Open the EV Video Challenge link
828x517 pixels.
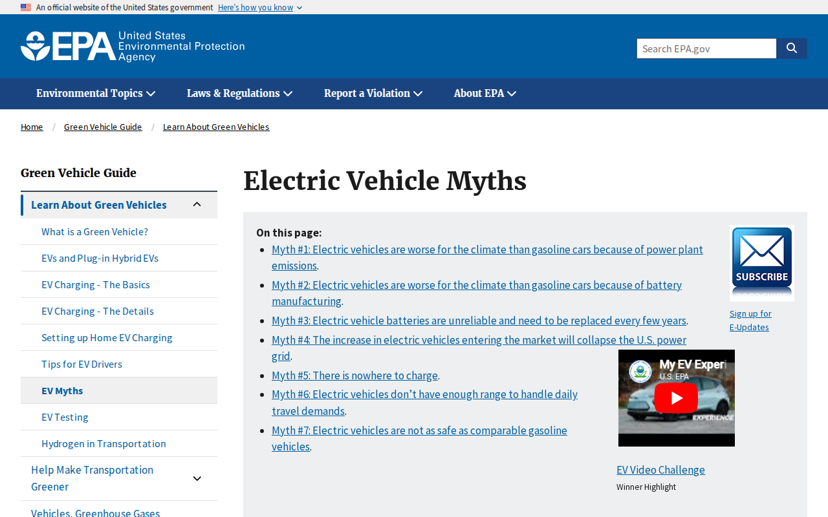pyautogui.click(x=660, y=470)
